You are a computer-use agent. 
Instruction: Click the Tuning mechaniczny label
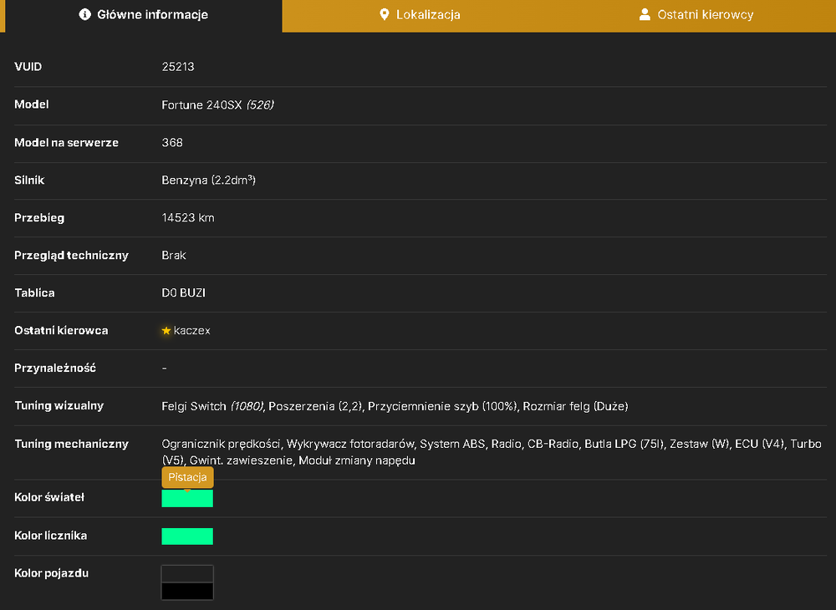coord(71,445)
